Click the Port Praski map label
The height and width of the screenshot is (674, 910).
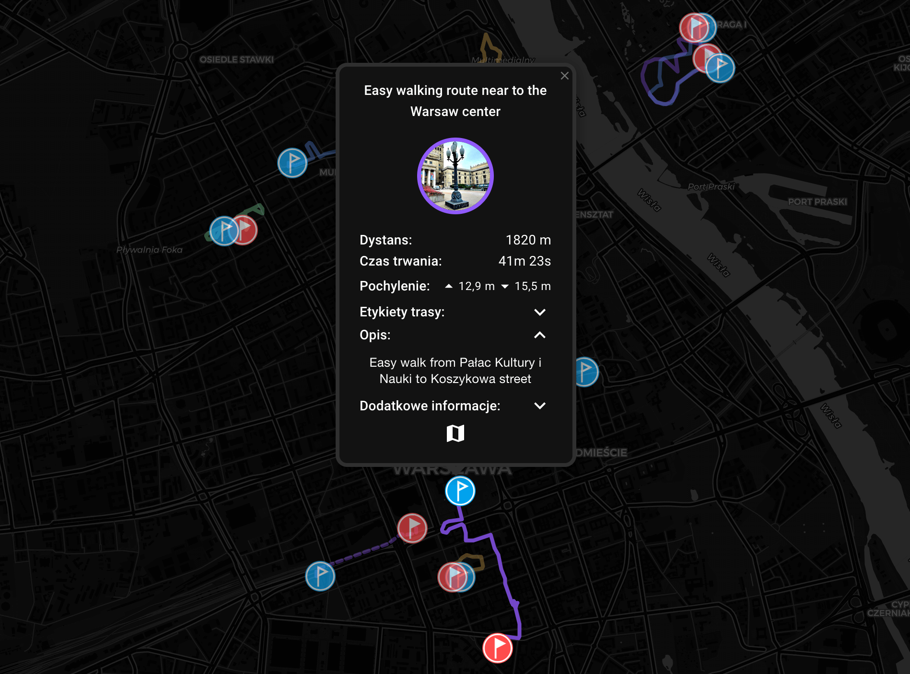pyautogui.click(x=711, y=186)
